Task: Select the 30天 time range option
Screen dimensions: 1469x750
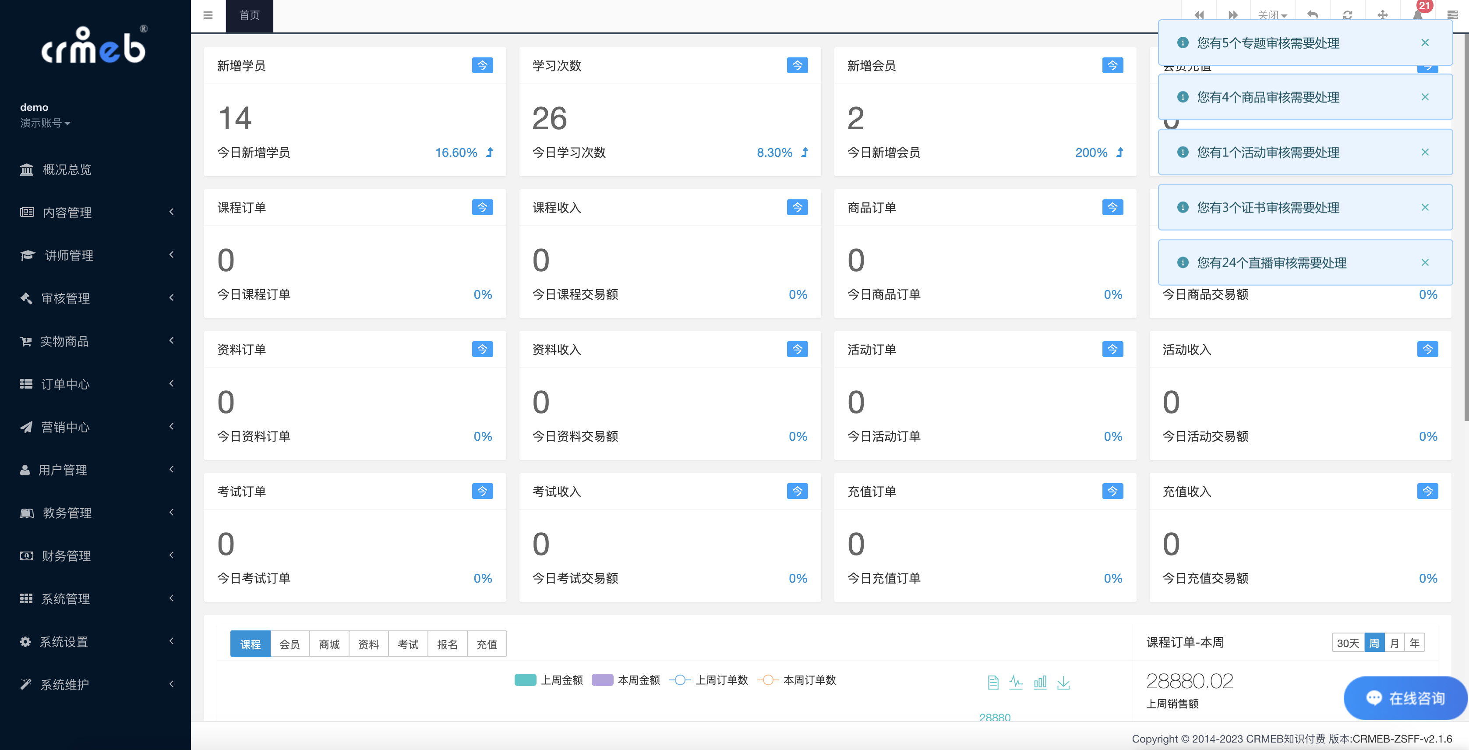Action: pos(1348,644)
